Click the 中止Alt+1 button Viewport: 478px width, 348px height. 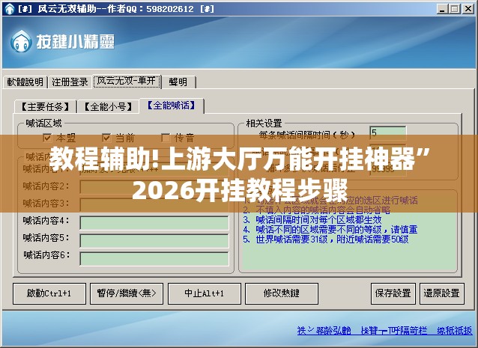(x=205, y=293)
